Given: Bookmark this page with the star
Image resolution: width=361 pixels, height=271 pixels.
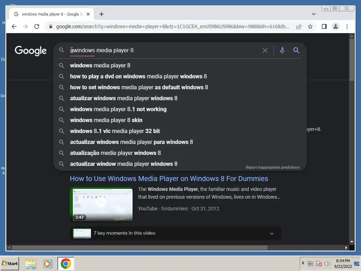Looking at the screenshot, I should 310,26.
